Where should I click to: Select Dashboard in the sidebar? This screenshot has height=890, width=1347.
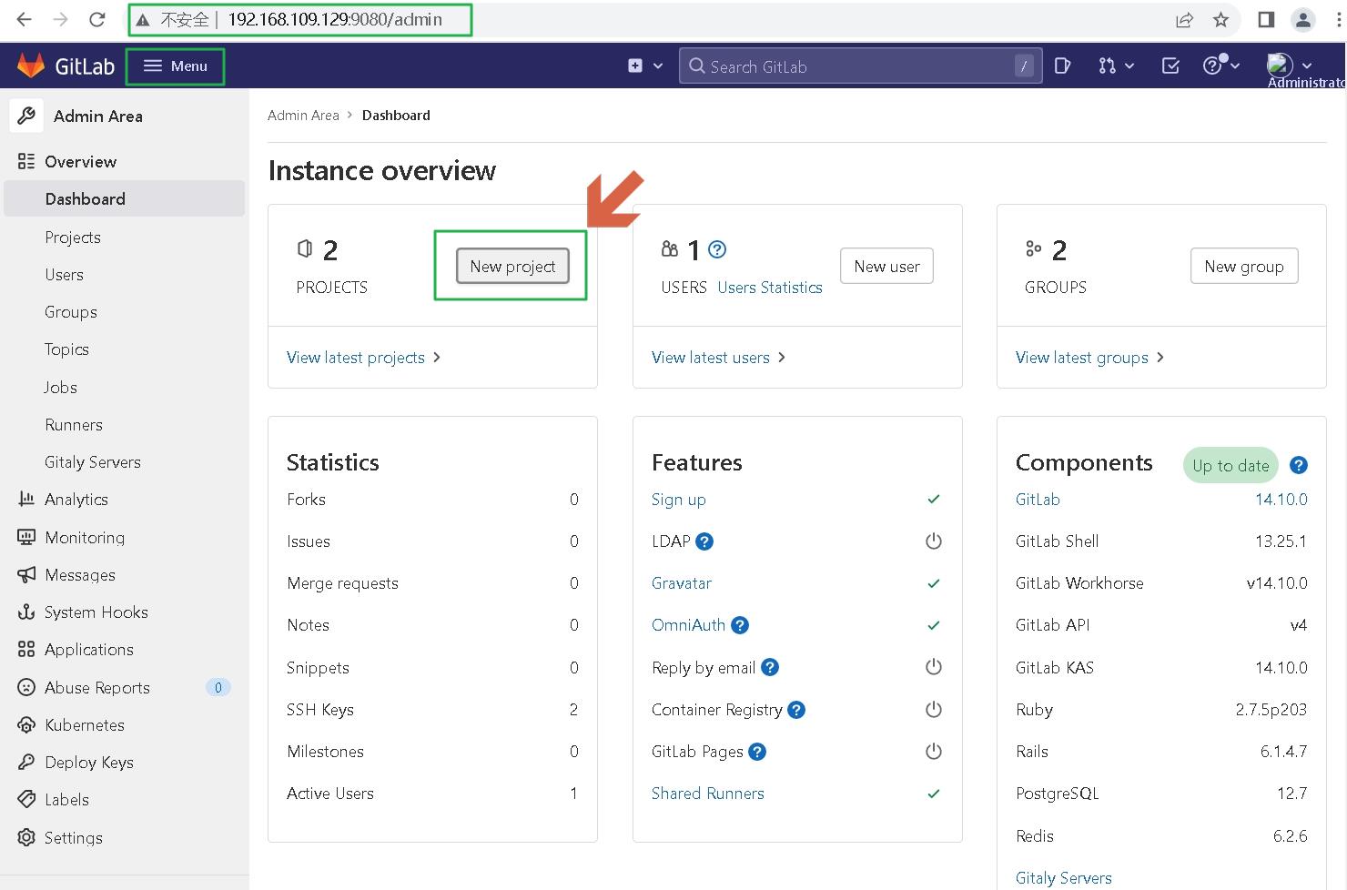[124, 198]
